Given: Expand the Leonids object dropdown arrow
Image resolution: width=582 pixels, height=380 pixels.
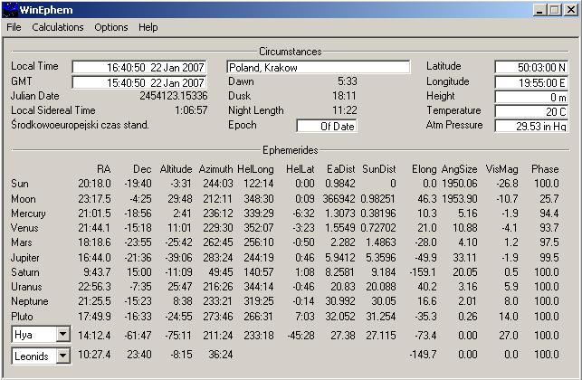Looking at the screenshot, I should point(62,356).
